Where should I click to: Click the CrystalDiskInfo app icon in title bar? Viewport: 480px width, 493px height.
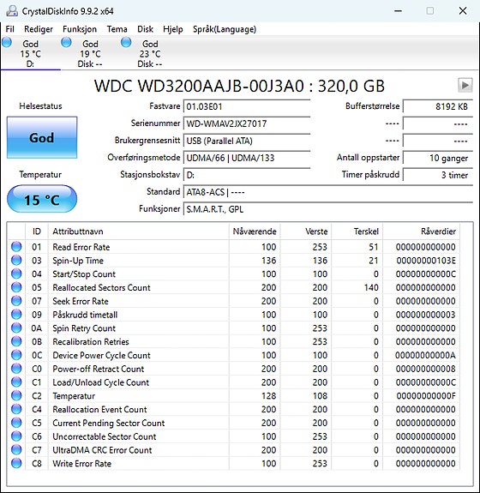[12, 11]
